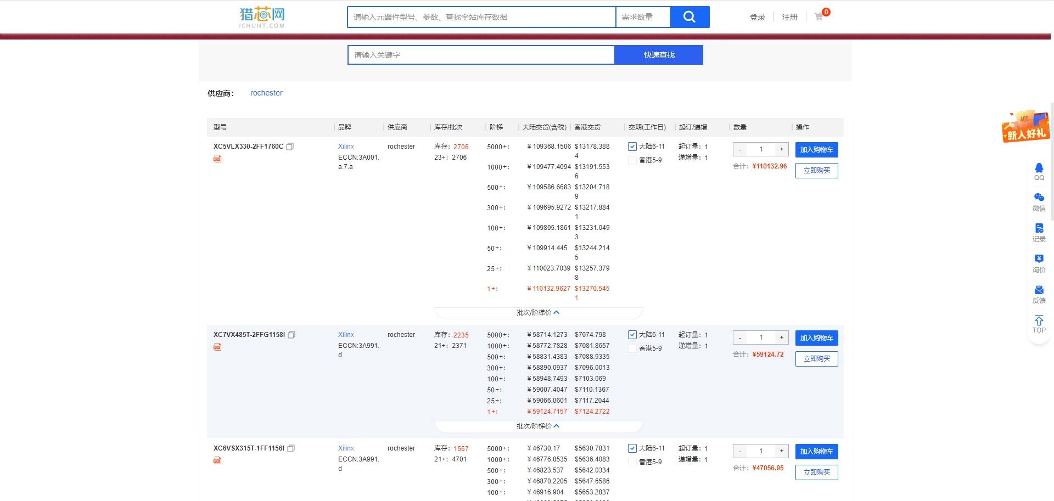
Task: Toggle 大陆6-11 checkbox for XC6VSX315T-1FF1156I
Action: point(632,448)
